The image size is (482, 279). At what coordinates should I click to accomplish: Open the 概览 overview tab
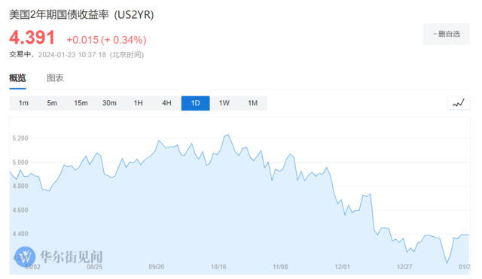pos(17,78)
